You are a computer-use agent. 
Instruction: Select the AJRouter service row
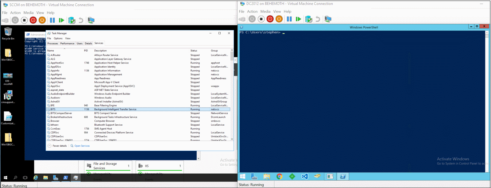(138, 55)
